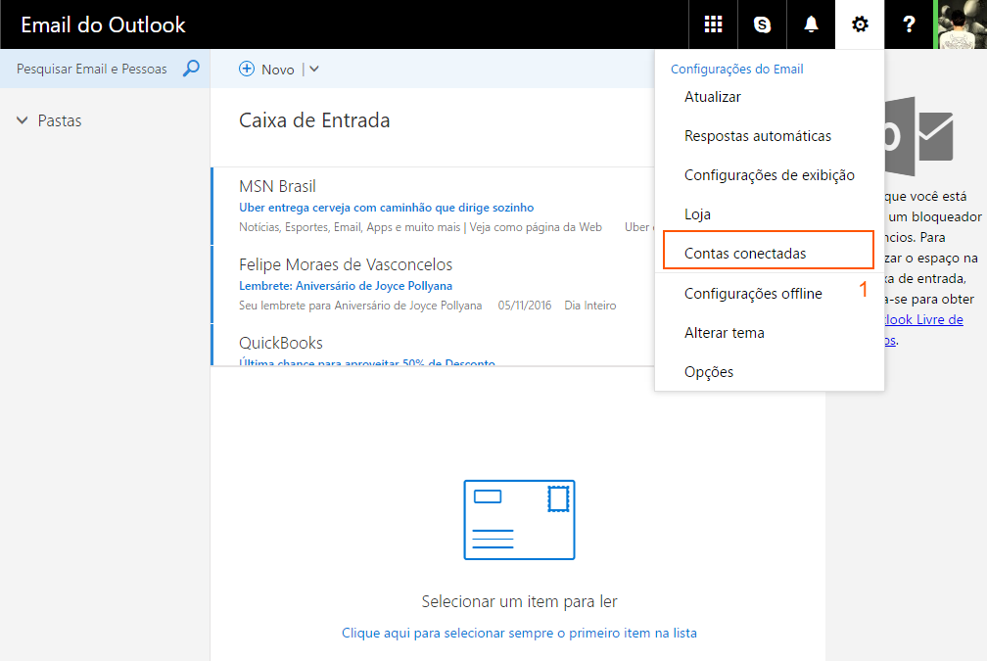Open the help question mark
This screenshot has height=661, width=987.
pos(909,24)
